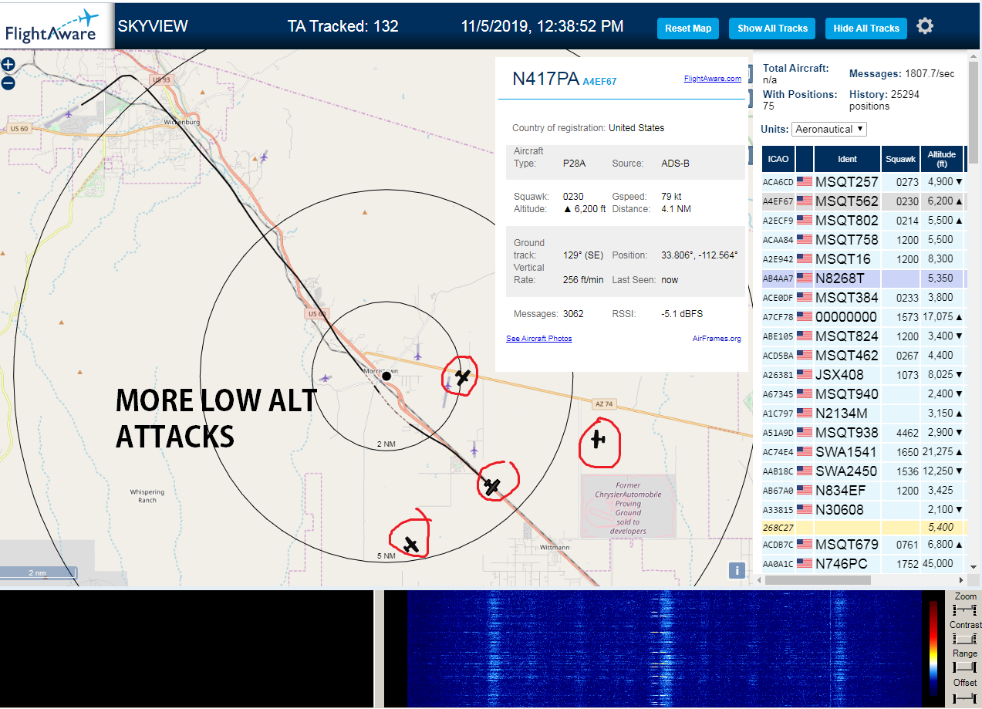Open the AirFrames.org link
This screenshot has height=709, width=982.
coord(717,338)
